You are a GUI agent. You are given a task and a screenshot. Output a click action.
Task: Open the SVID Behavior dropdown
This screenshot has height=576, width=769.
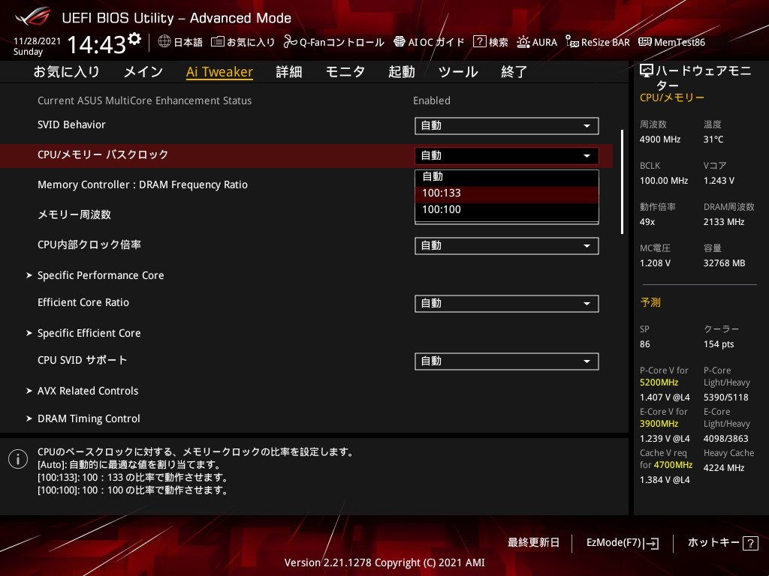tap(507, 126)
